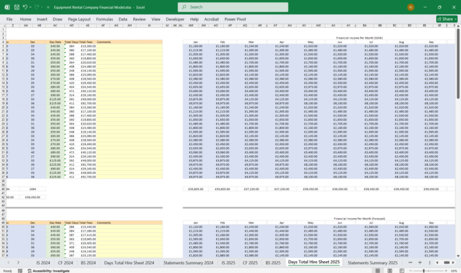
Task: Click the horizontal scrollbar right arrow
Action: click(x=453, y=262)
